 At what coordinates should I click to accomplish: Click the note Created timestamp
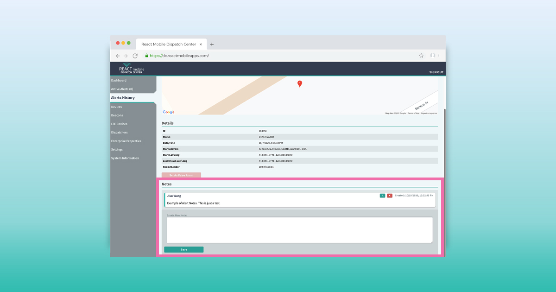pyautogui.click(x=414, y=196)
